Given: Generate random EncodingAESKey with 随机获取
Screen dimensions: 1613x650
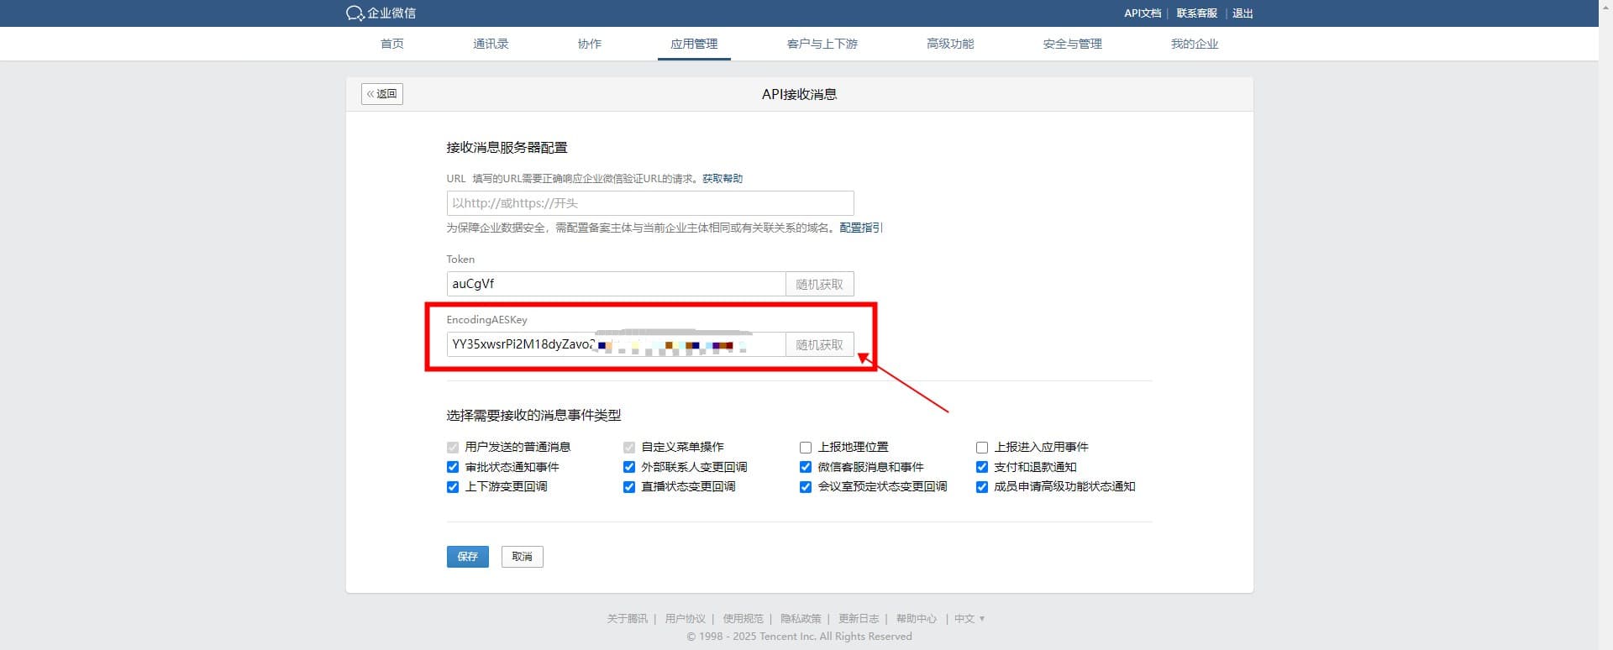Looking at the screenshot, I should tap(820, 344).
